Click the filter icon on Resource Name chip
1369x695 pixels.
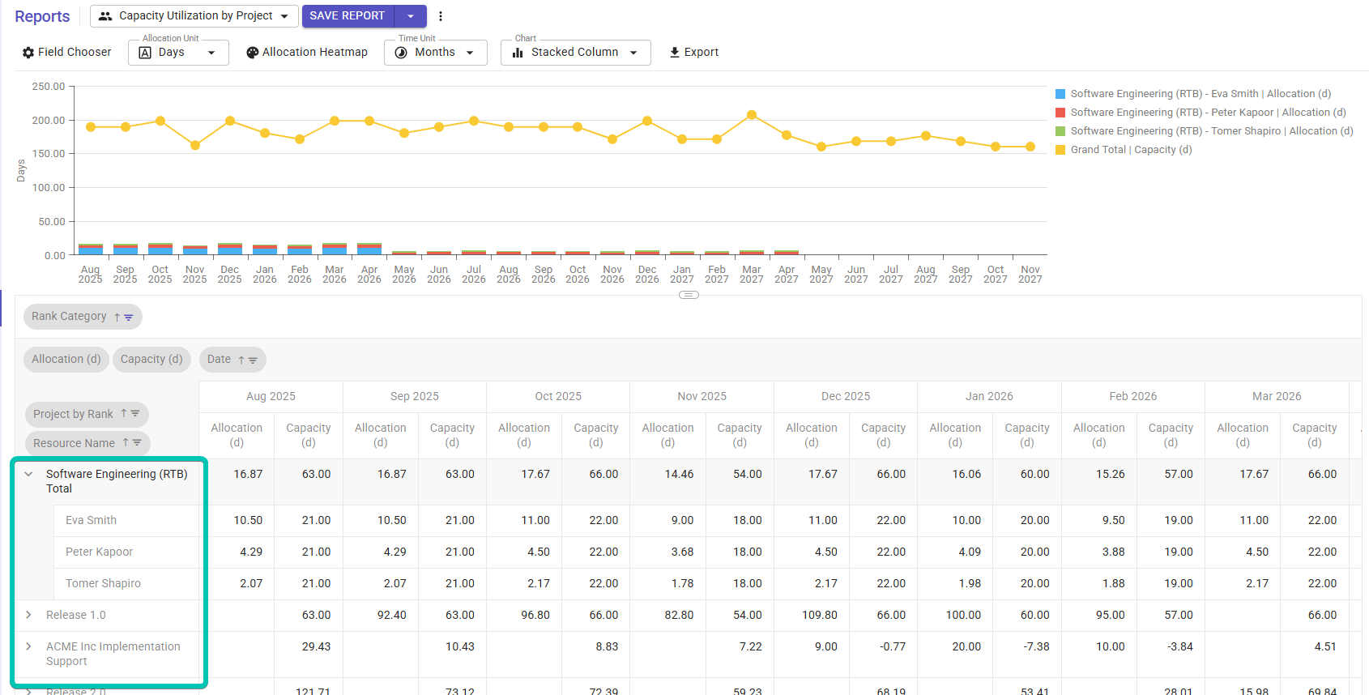[x=137, y=443]
